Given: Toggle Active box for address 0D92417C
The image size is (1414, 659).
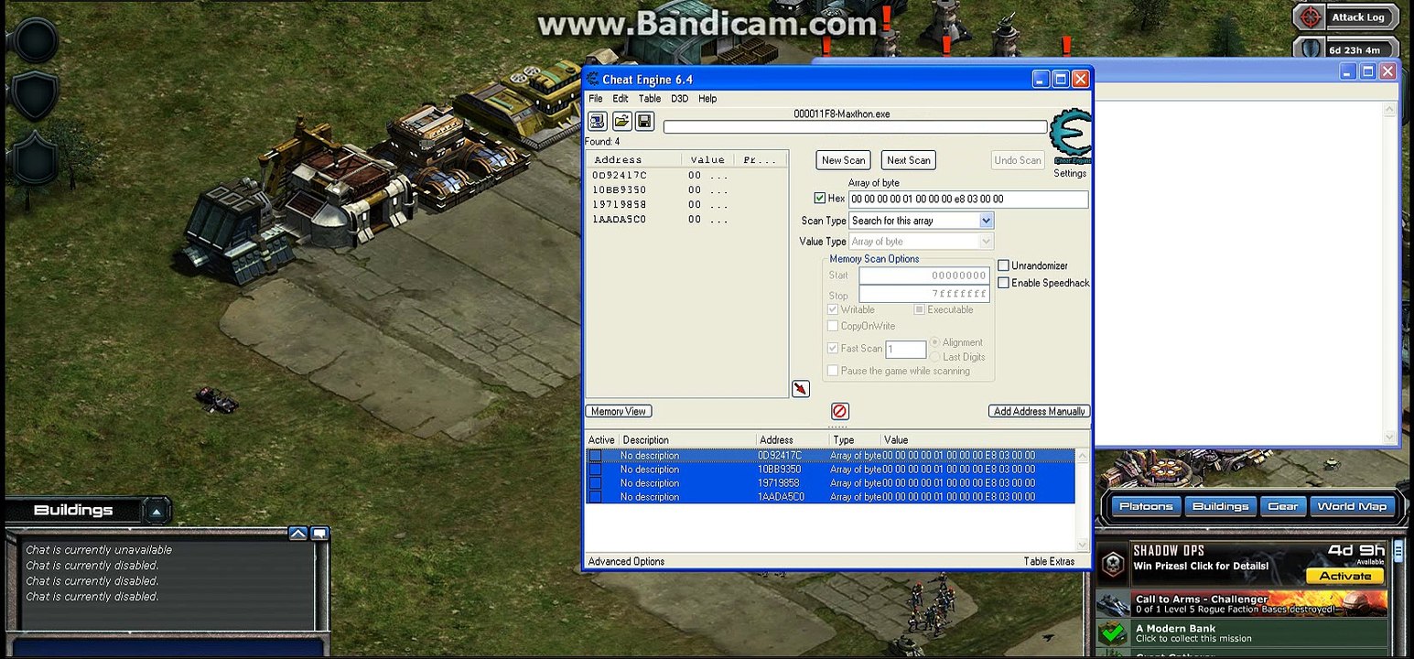Looking at the screenshot, I should point(595,455).
